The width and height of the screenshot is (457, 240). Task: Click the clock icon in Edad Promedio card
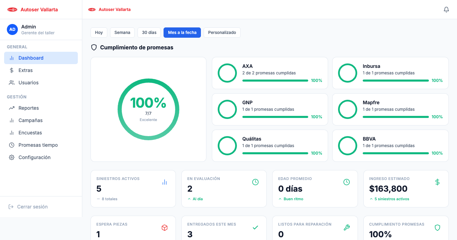347,182
